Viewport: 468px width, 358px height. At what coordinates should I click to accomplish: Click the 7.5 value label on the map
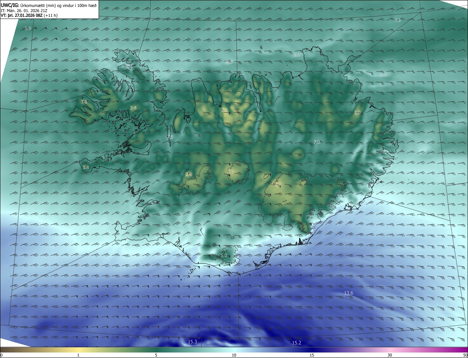170,137
